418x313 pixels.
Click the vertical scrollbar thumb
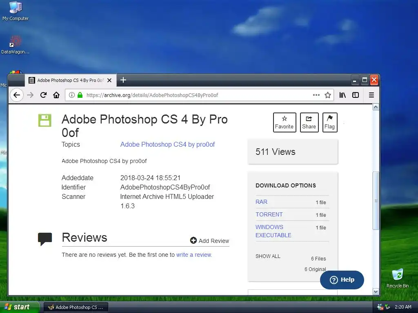pyautogui.click(x=376, y=201)
